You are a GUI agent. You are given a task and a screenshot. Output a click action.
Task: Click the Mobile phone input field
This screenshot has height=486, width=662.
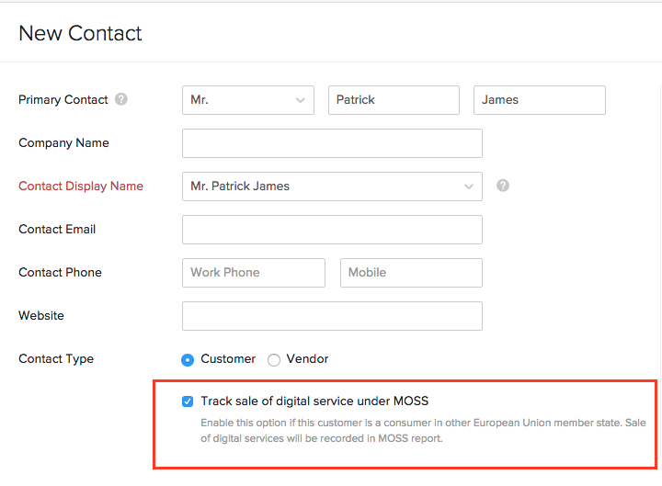(411, 273)
